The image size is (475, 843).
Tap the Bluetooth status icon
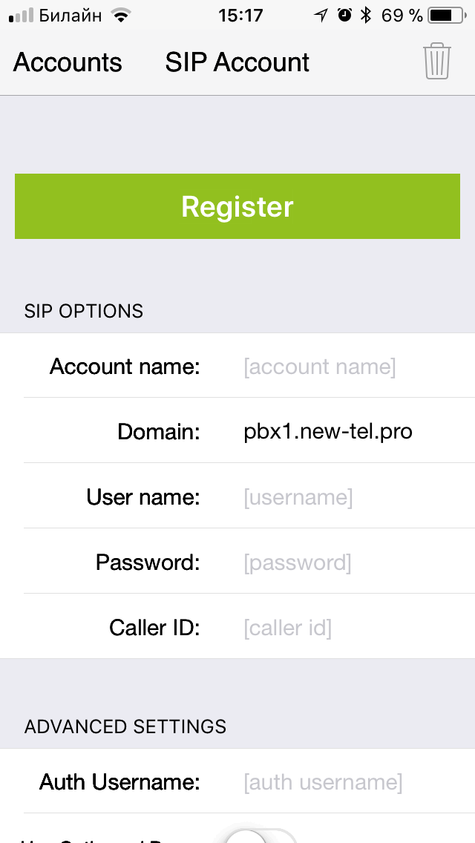pos(365,15)
